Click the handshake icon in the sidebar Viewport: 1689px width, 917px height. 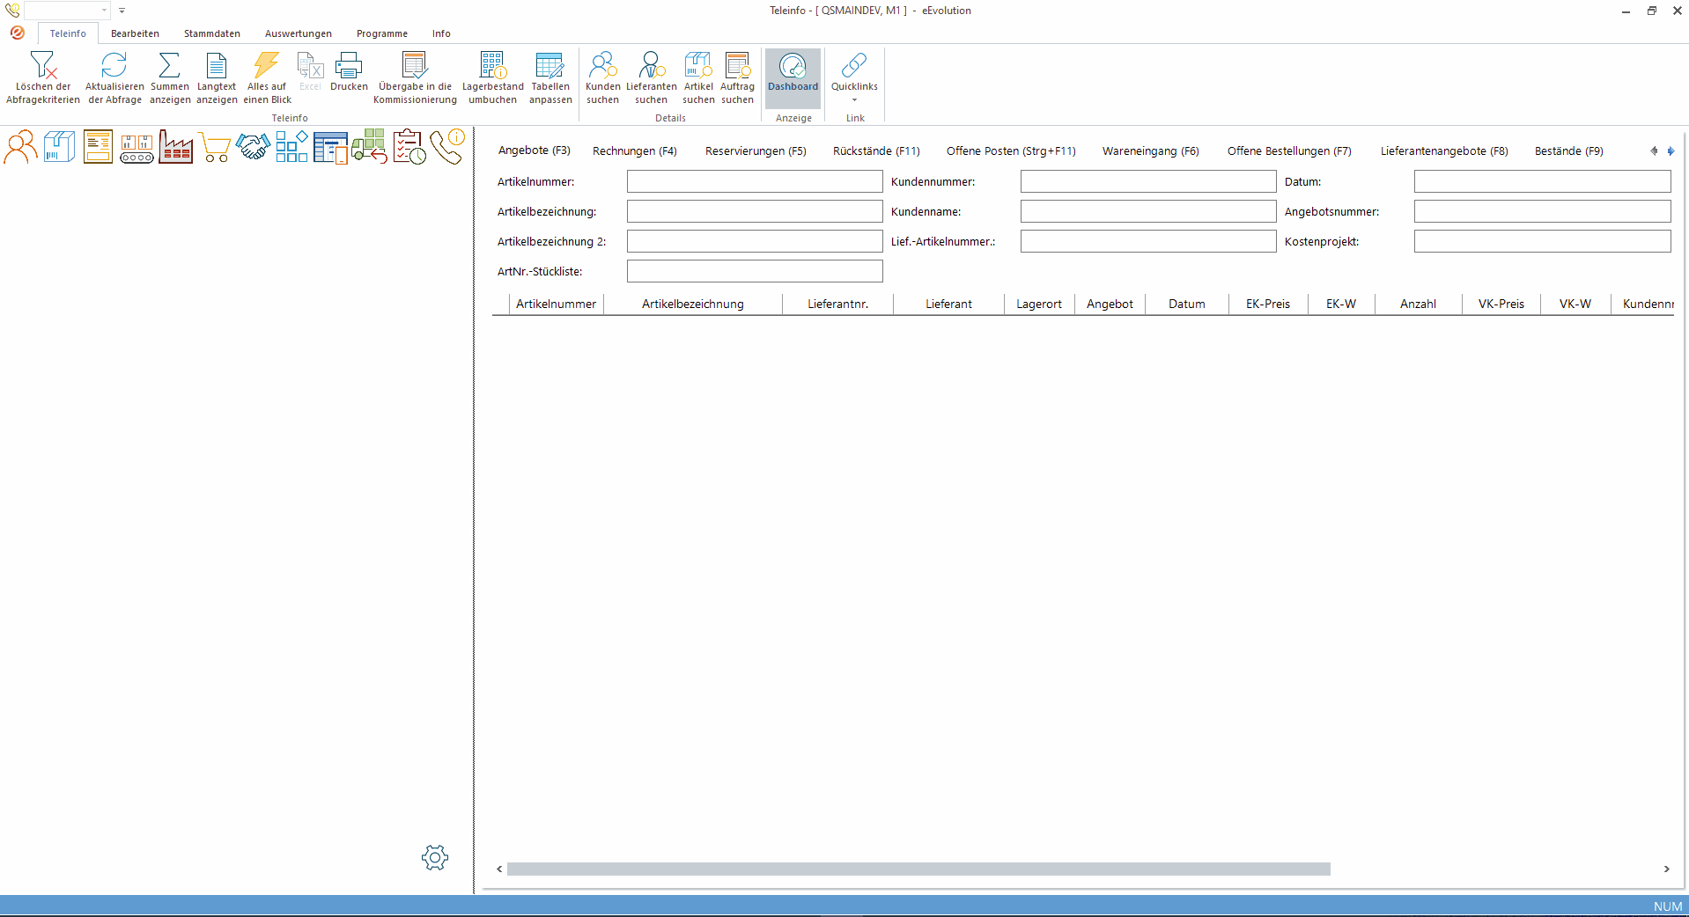click(x=253, y=146)
